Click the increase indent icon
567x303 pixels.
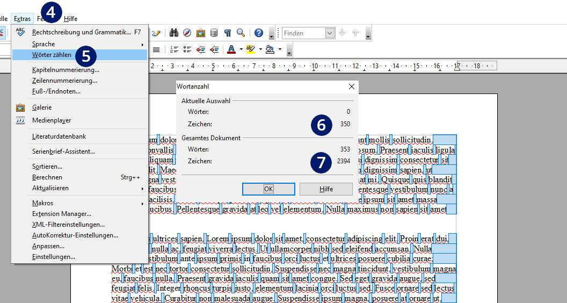pyautogui.click(x=214, y=49)
